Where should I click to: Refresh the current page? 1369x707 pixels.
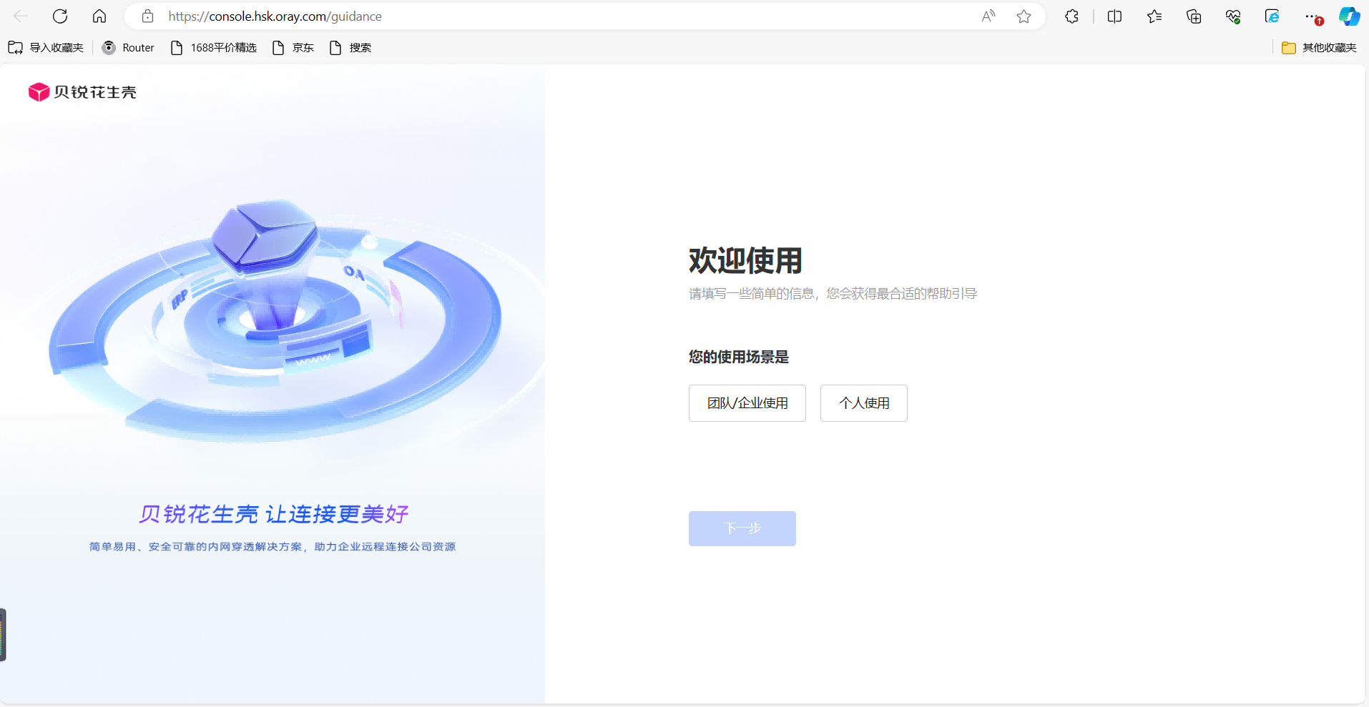(x=60, y=16)
